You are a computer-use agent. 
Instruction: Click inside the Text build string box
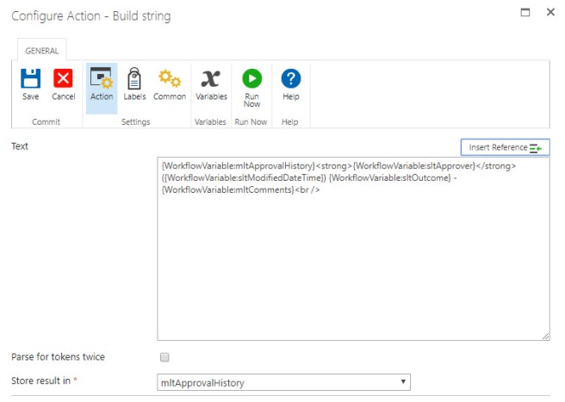[353, 249]
